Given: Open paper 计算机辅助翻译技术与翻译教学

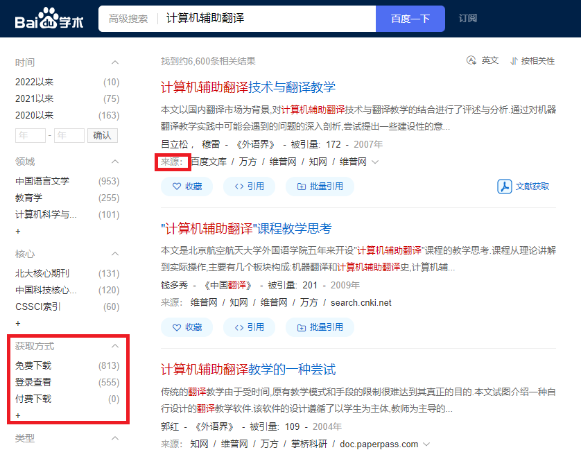Looking at the screenshot, I should click(x=248, y=87).
